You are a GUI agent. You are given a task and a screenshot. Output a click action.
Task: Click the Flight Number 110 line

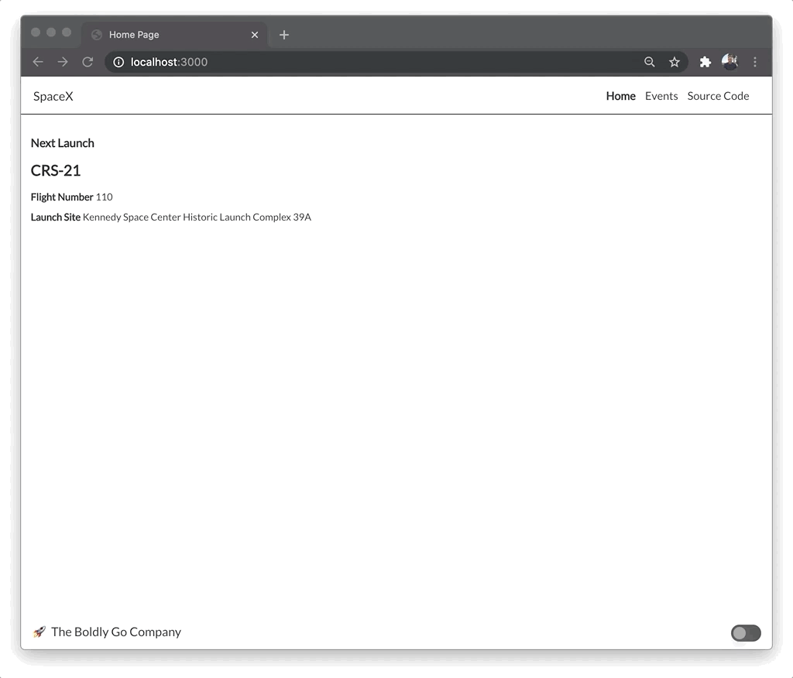(x=72, y=197)
